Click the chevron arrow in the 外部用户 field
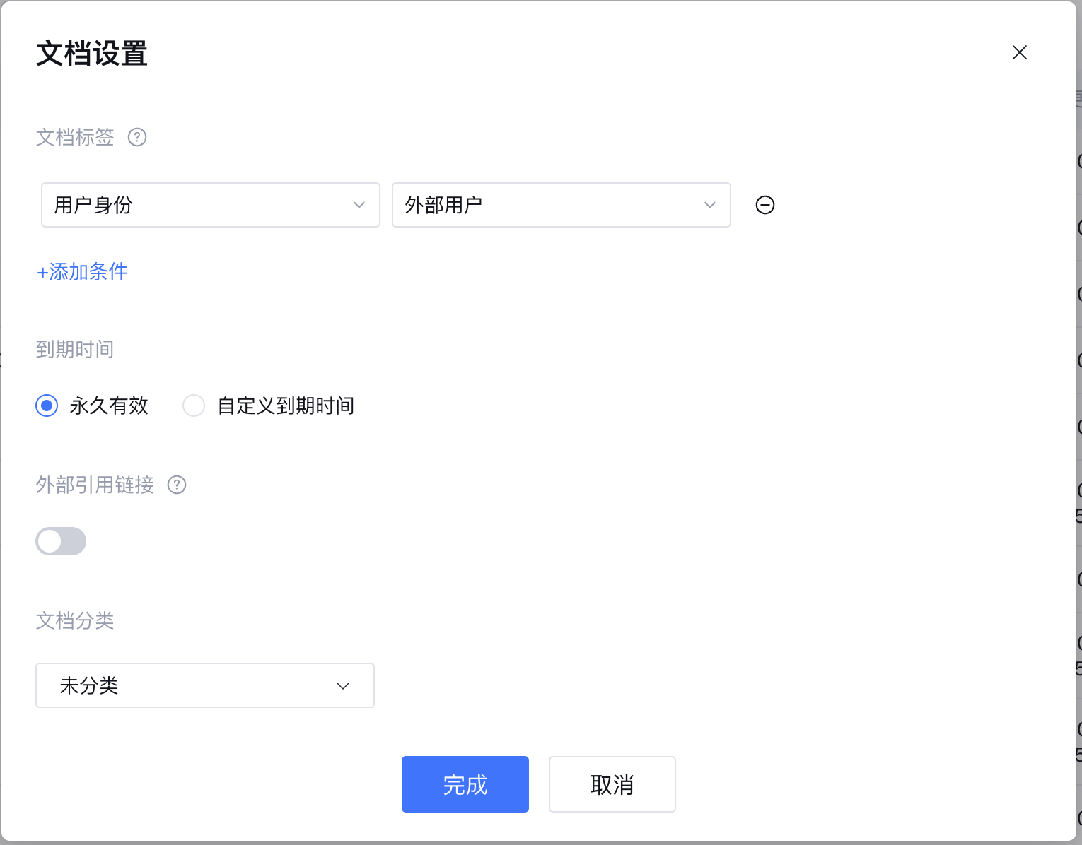The width and height of the screenshot is (1082, 845). 710,205
